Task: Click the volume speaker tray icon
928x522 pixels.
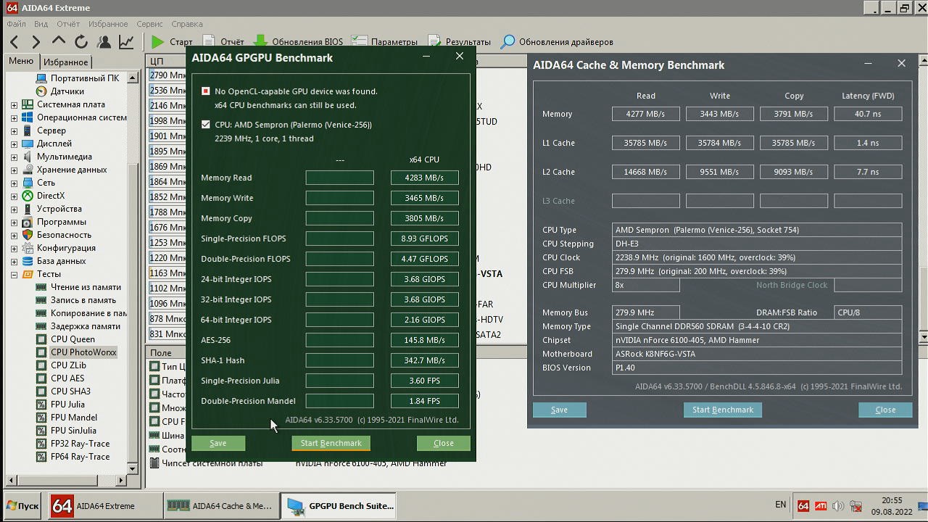Action: (838, 506)
